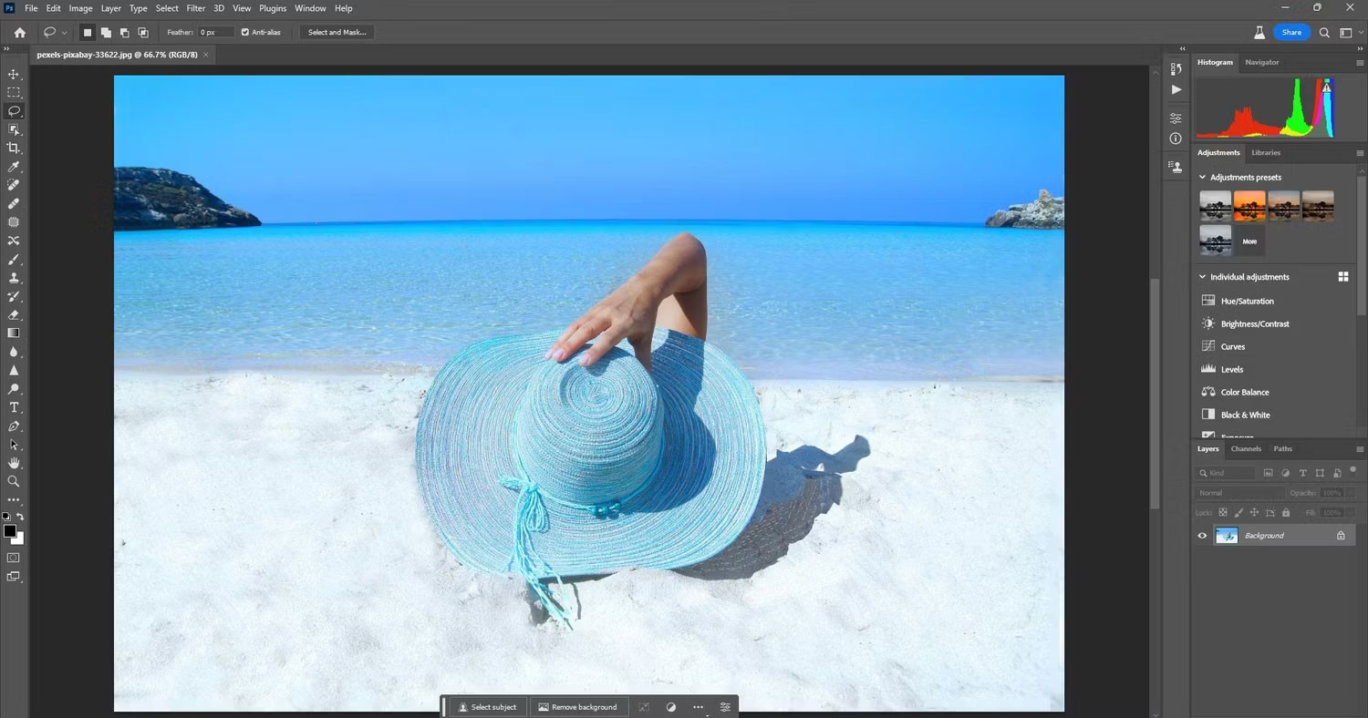Screen dimensions: 1368x718
Task: Select the Horizontal Type tool
Action: (x=14, y=407)
